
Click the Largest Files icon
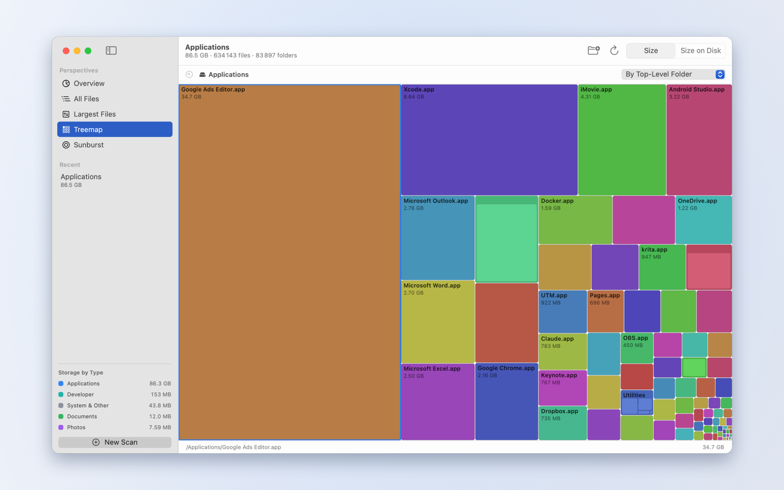coord(66,114)
